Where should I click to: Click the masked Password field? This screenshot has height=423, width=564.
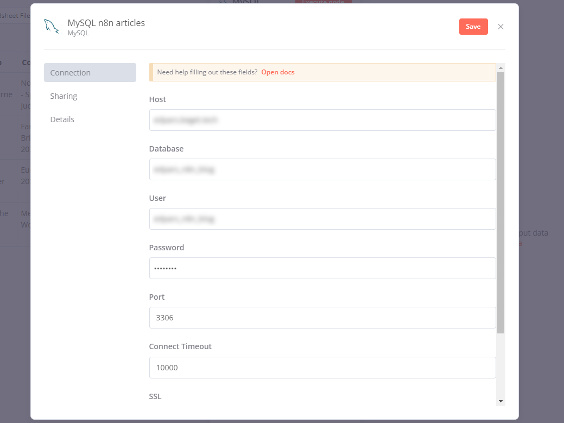[x=322, y=268]
